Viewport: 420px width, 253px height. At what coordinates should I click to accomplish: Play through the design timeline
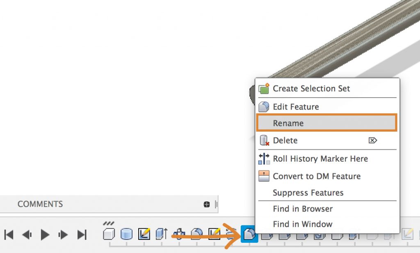[x=45, y=235]
